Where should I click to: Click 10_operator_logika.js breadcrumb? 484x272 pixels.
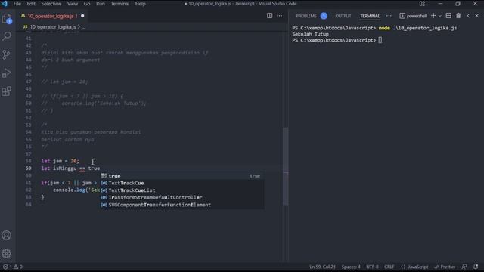point(53,27)
